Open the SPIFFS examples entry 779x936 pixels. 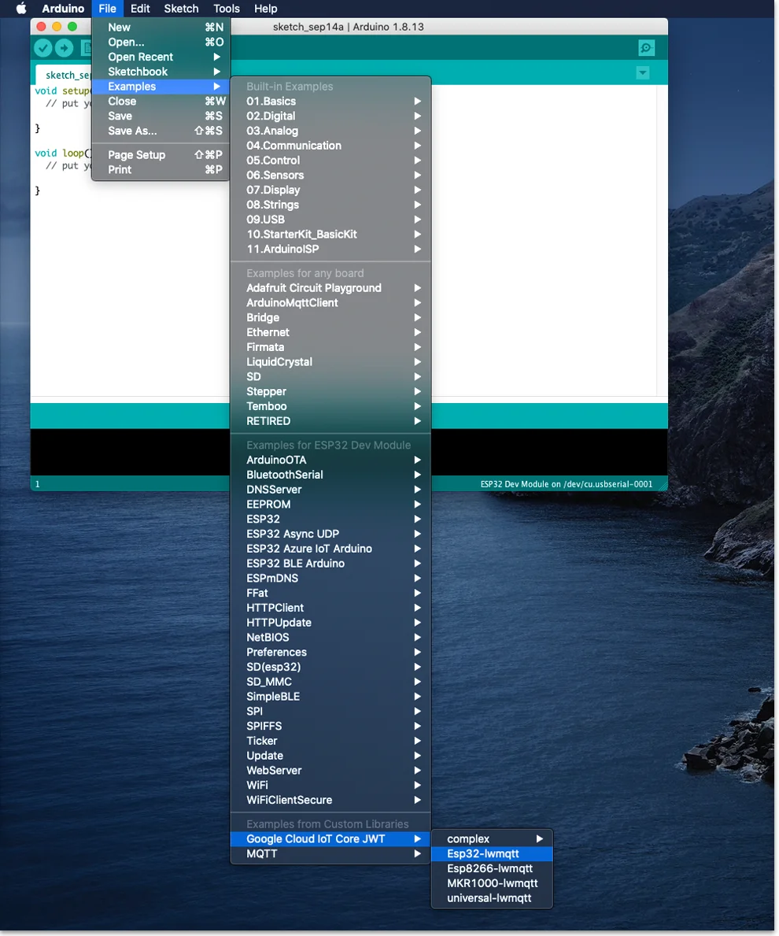[x=330, y=727]
